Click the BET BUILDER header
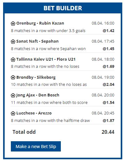 pos(63,8)
